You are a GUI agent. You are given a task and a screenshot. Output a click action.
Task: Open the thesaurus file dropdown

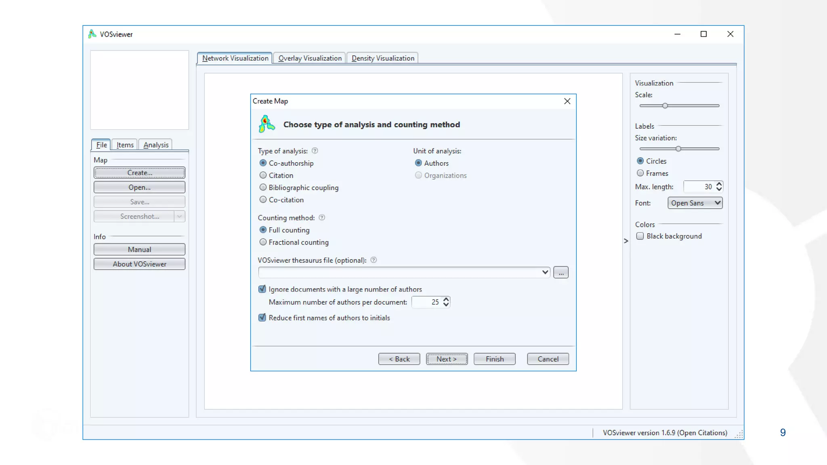pos(545,272)
